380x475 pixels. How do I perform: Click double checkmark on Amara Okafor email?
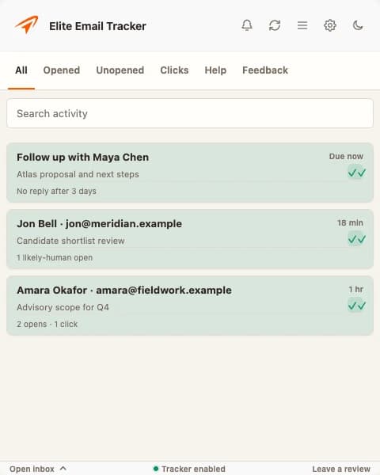tap(357, 306)
